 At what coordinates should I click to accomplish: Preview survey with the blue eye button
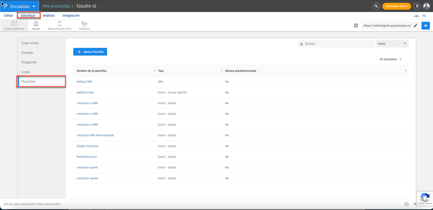coord(426,26)
